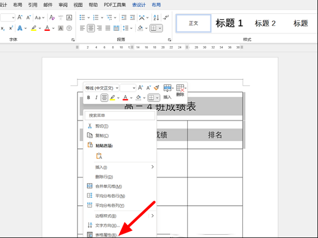Open the change case Aa dropdown
Screen dimensions: 318x238
pyautogui.click(x=40, y=18)
